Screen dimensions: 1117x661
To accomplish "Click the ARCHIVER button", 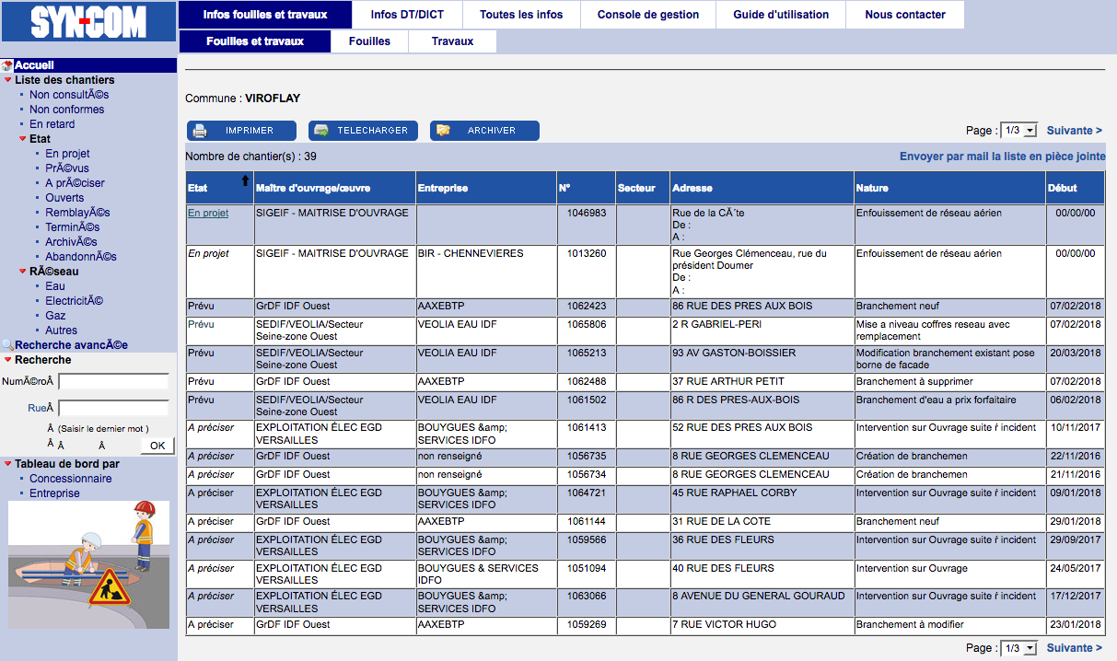I will [485, 131].
